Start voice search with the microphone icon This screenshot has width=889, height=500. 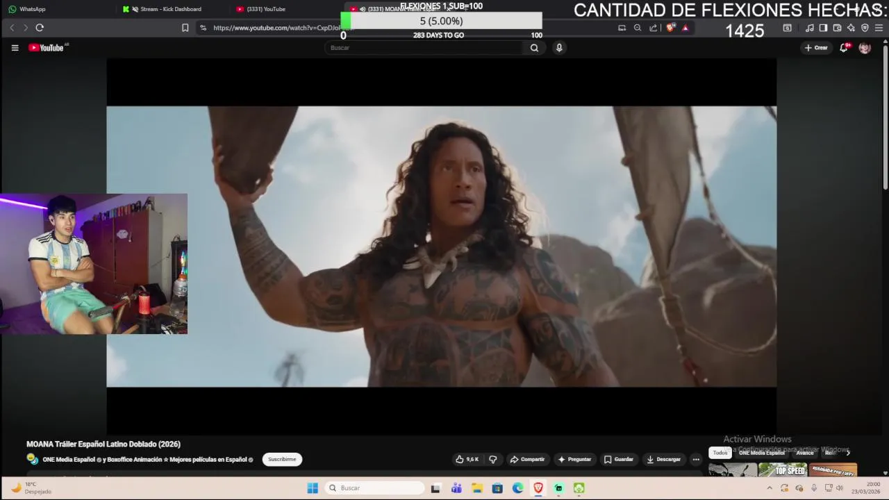(x=559, y=48)
